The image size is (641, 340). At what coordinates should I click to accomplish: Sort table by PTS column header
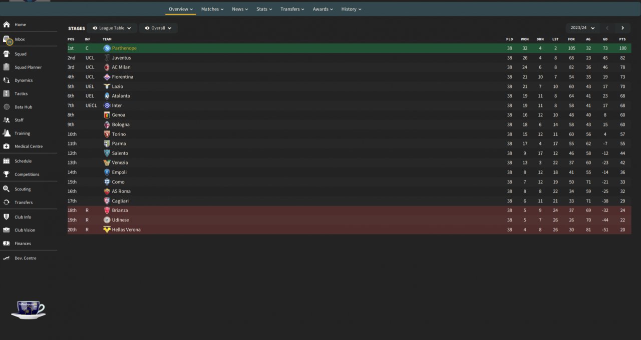point(622,39)
